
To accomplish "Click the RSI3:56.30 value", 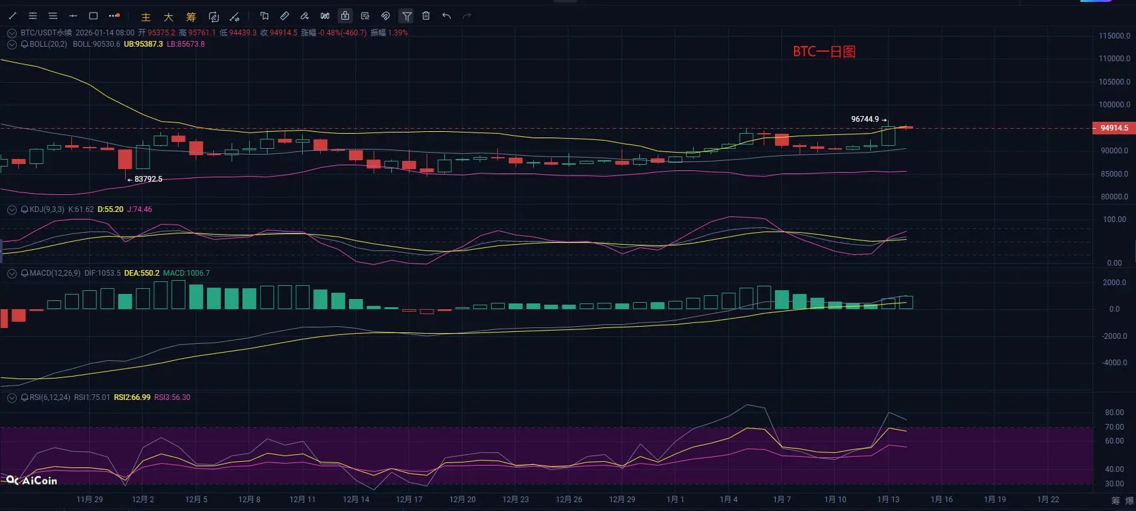I will 172,397.
